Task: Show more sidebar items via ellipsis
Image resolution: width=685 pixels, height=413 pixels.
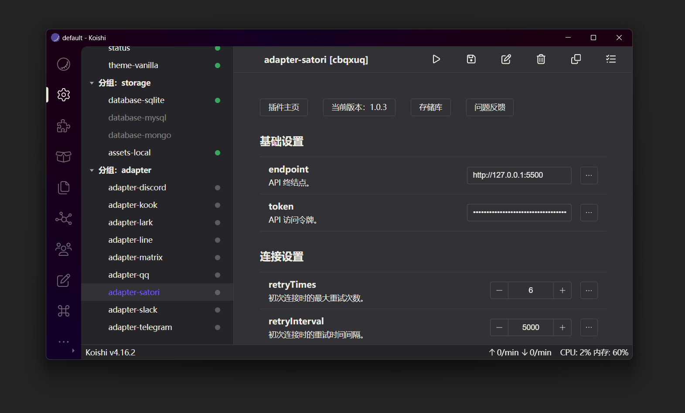Action: coord(64,342)
